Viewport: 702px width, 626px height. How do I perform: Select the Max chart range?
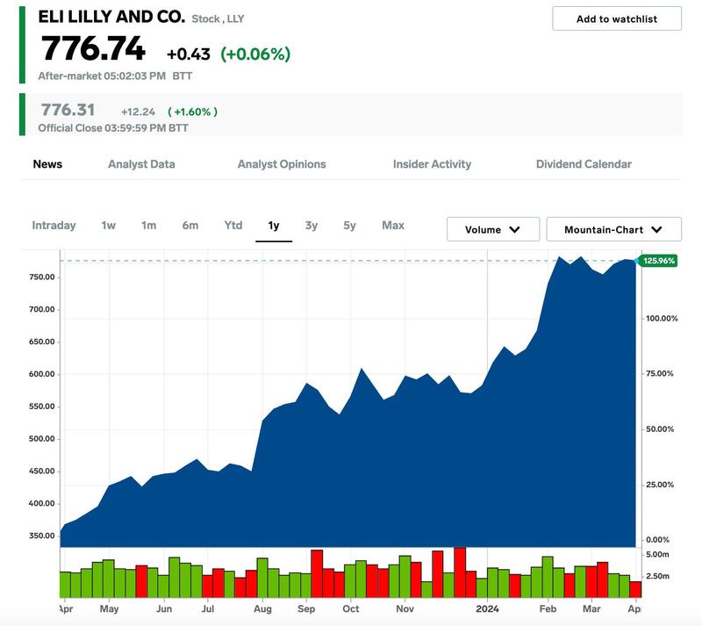tap(393, 226)
